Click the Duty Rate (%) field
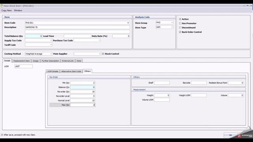Image resolution: width=253 pixels, height=142 pixels. (x=121, y=36)
